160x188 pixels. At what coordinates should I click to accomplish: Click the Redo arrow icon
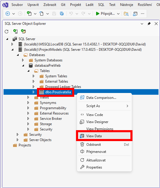83,14
